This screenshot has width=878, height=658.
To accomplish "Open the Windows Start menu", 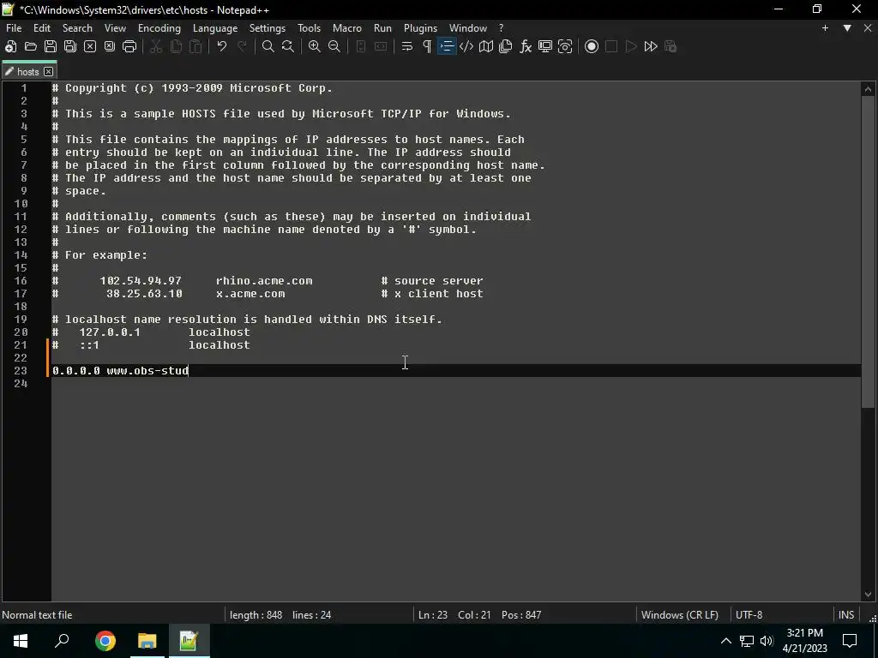I will coord(21,641).
